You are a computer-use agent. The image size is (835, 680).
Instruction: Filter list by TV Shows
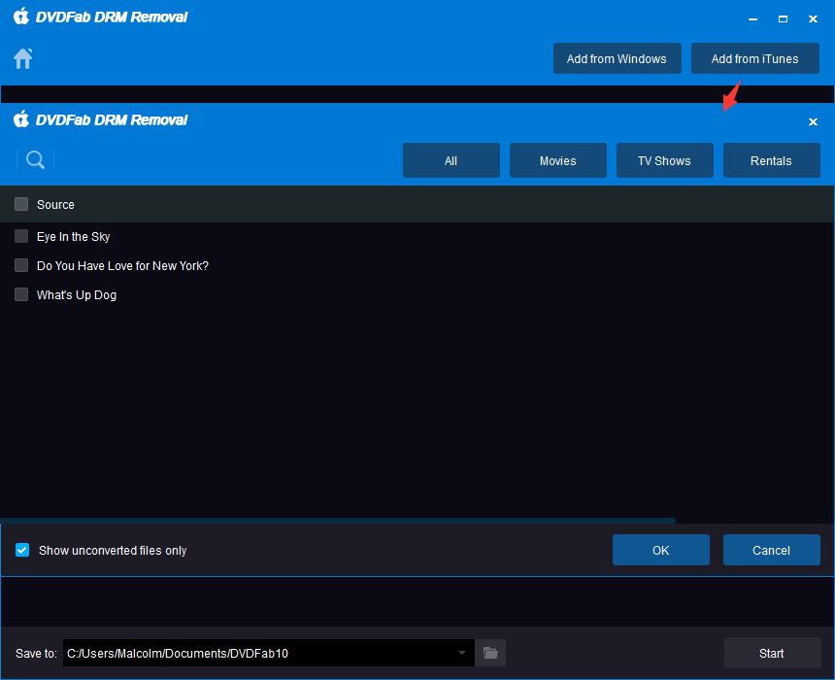click(664, 160)
